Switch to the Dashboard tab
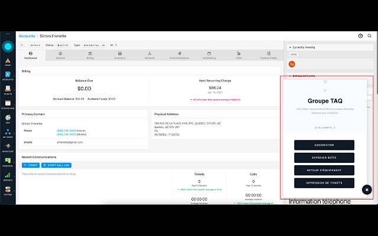Viewport: 378px width, 236px height. 31,55
